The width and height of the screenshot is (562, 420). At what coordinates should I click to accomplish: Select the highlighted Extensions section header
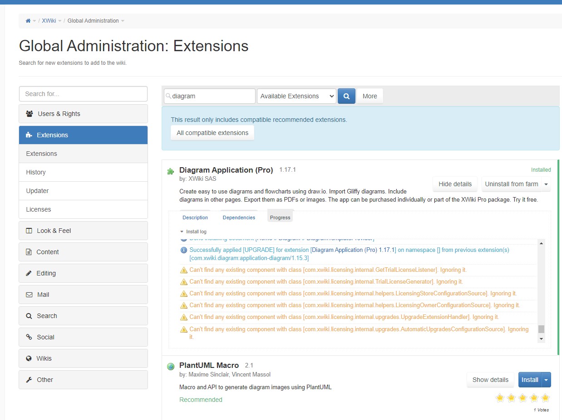[x=83, y=135]
